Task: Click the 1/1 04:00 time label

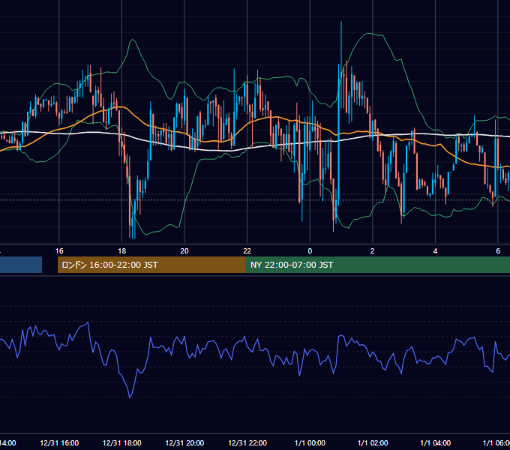Action: [436, 442]
